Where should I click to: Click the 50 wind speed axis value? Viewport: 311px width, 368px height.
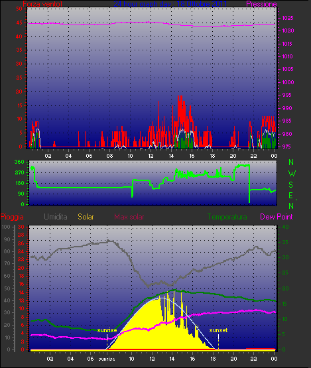tap(19, 9)
